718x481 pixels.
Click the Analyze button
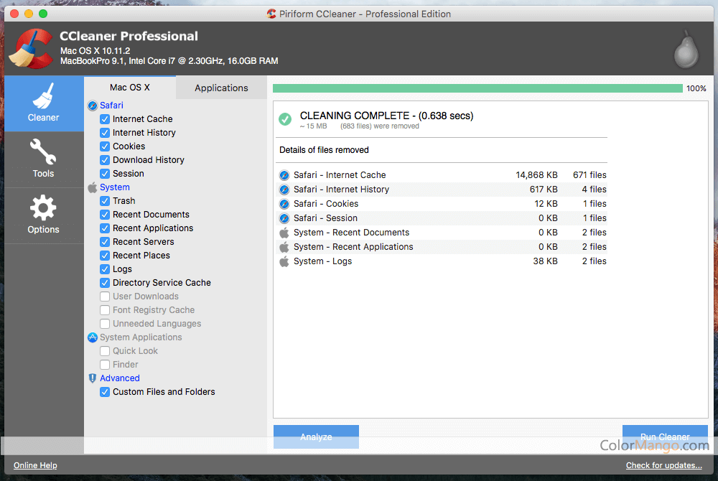(316, 436)
